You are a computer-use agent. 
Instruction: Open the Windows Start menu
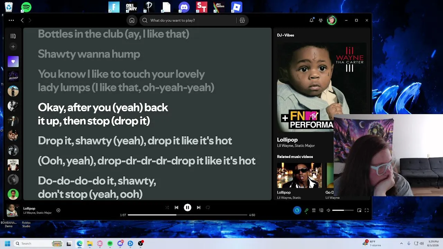(x=7, y=243)
